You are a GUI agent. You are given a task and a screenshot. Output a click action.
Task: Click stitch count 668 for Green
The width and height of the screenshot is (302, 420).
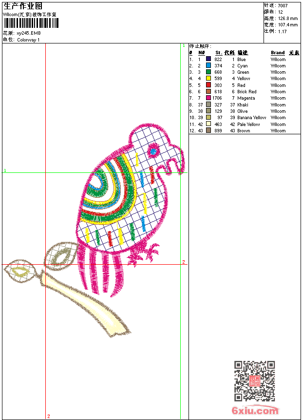click(x=218, y=72)
